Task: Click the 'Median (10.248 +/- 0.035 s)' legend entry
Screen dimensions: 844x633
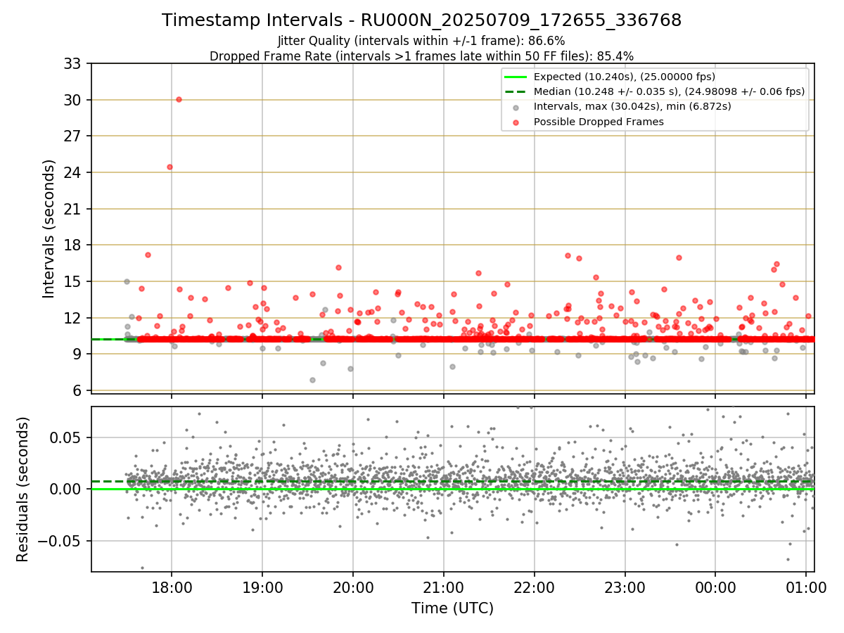Action: (669, 91)
